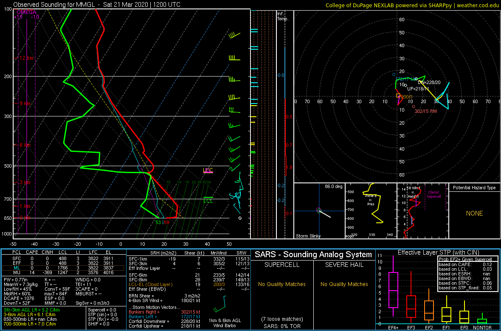Image resolution: width=501 pixels, height=331 pixels.
Task: Click the orange 200/3 hodograph label
Action: [406, 96]
